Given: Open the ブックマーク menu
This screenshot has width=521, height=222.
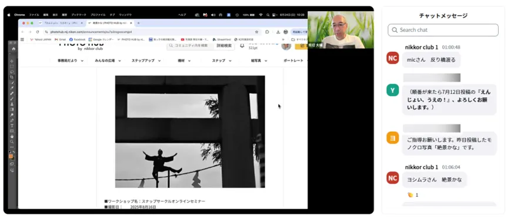Looking at the screenshot, I should pos(79,15).
